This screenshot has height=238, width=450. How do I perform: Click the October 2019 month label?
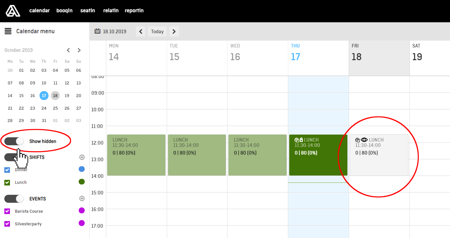click(19, 50)
